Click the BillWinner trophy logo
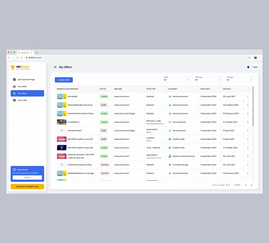Screen dimensions: 269x243 tap(13, 67)
